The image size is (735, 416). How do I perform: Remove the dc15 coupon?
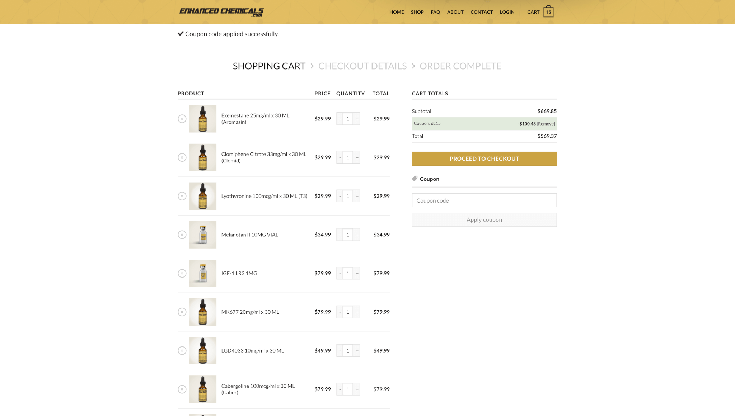pyautogui.click(x=546, y=124)
